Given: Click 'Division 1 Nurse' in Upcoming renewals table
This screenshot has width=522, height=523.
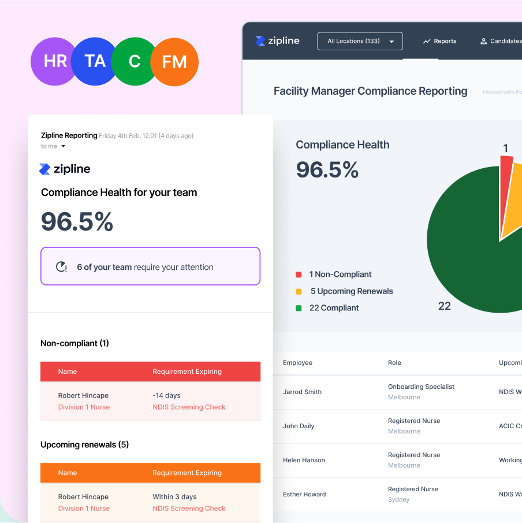Looking at the screenshot, I should pos(84,509).
